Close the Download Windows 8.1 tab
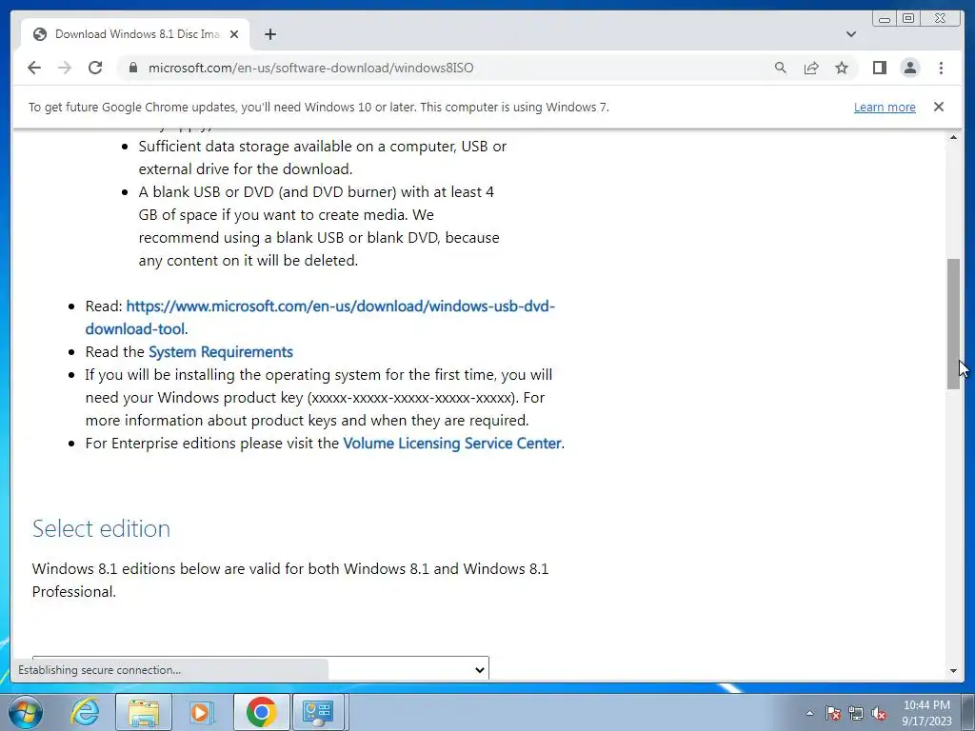Image resolution: width=975 pixels, height=731 pixels. [234, 34]
